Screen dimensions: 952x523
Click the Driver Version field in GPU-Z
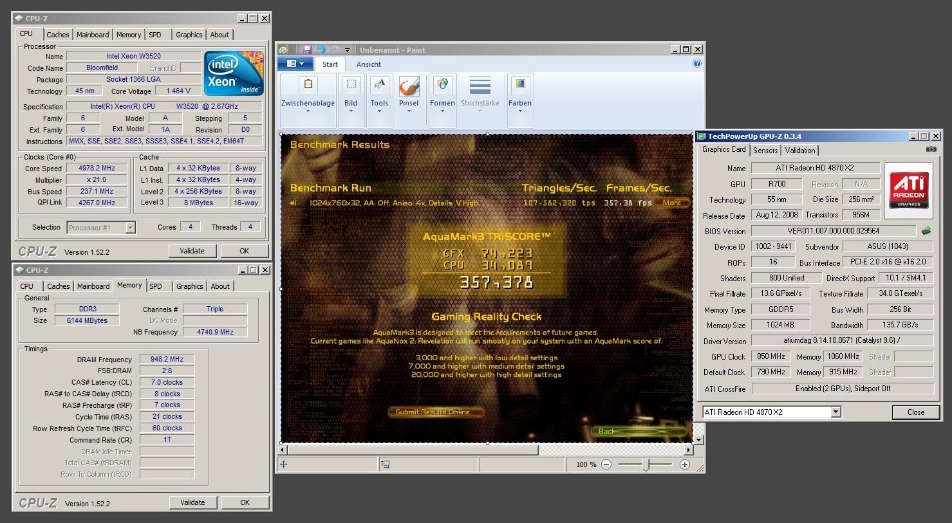[x=842, y=341]
